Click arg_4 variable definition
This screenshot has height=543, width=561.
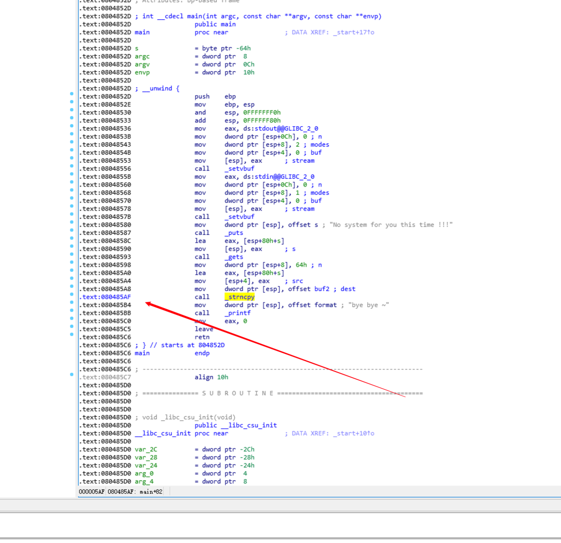pyautogui.click(x=191, y=482)
